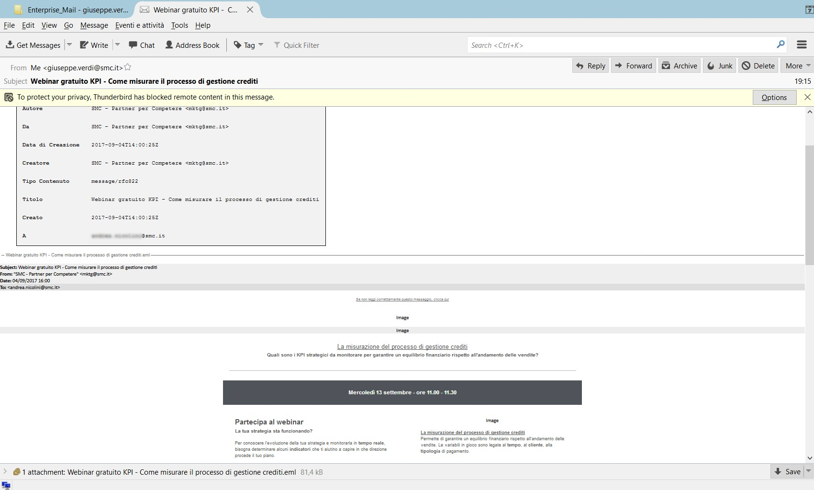Click the 'Partecipa al webinar' heading

click(x=269, y=422)
